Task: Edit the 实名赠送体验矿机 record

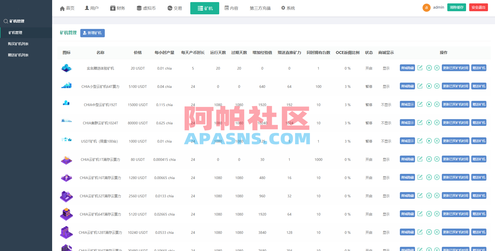Action: pos(420,68)
